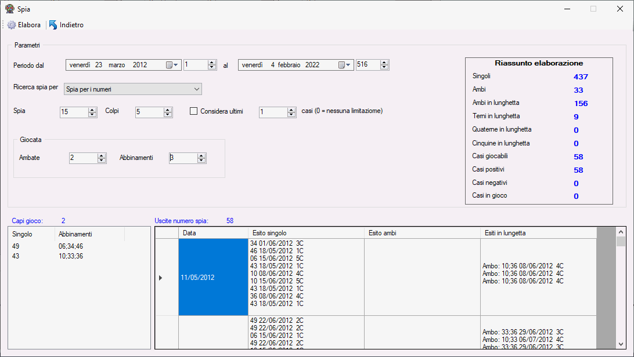Screen dimensions: 634x357
Task: Click the 'Casi giocabili' value 58
Action: tap(578, 156)
